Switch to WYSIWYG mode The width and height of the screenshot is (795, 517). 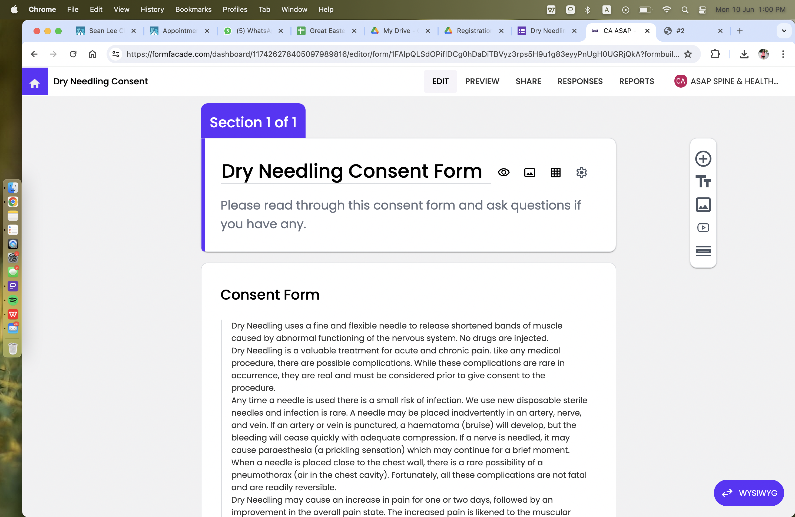tap(748, 493)
